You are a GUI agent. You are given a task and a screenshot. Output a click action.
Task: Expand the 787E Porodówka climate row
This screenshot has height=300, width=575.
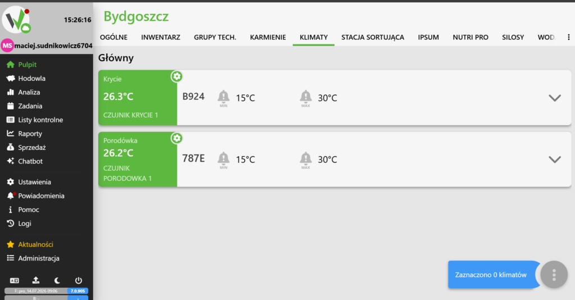click(x=555, y=160)
